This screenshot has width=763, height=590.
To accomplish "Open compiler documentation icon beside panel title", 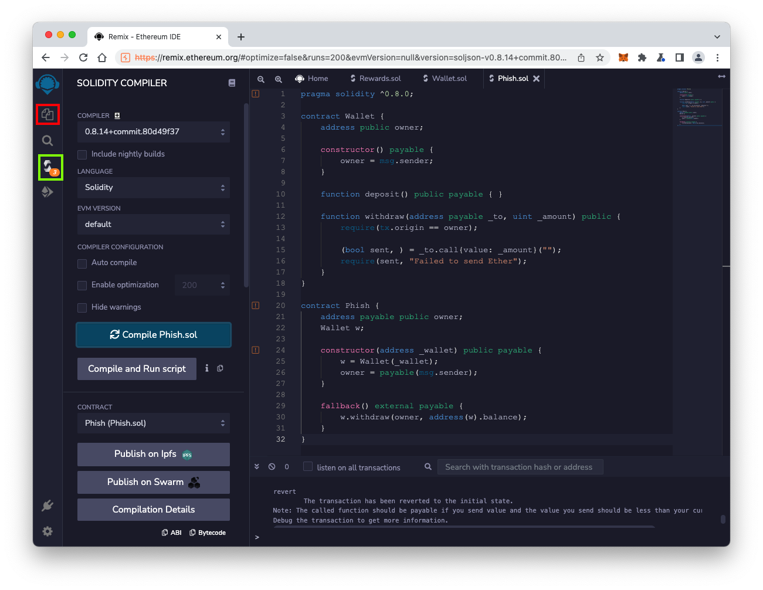I will click(x=232, y=83).
